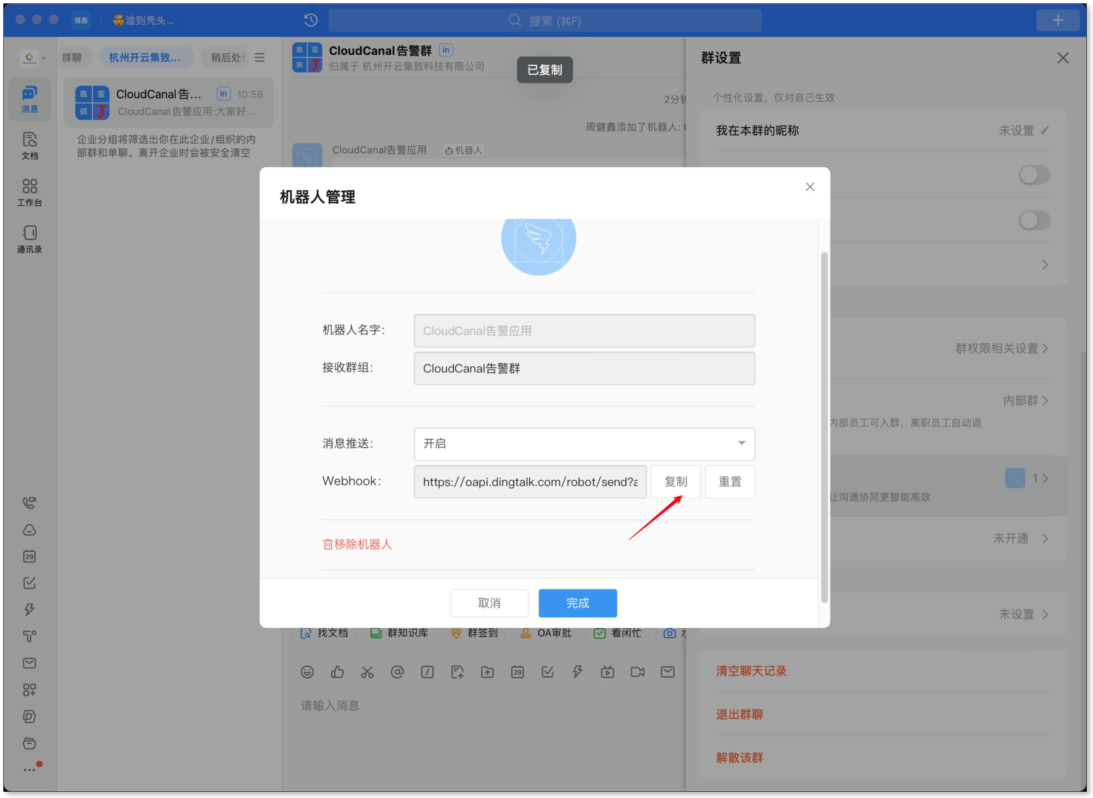Image resolution: width=1093 pixels, height=798 pixels.
Task: Click the emoji icon in the chat toolbar
Action: [x=307, y=672]
